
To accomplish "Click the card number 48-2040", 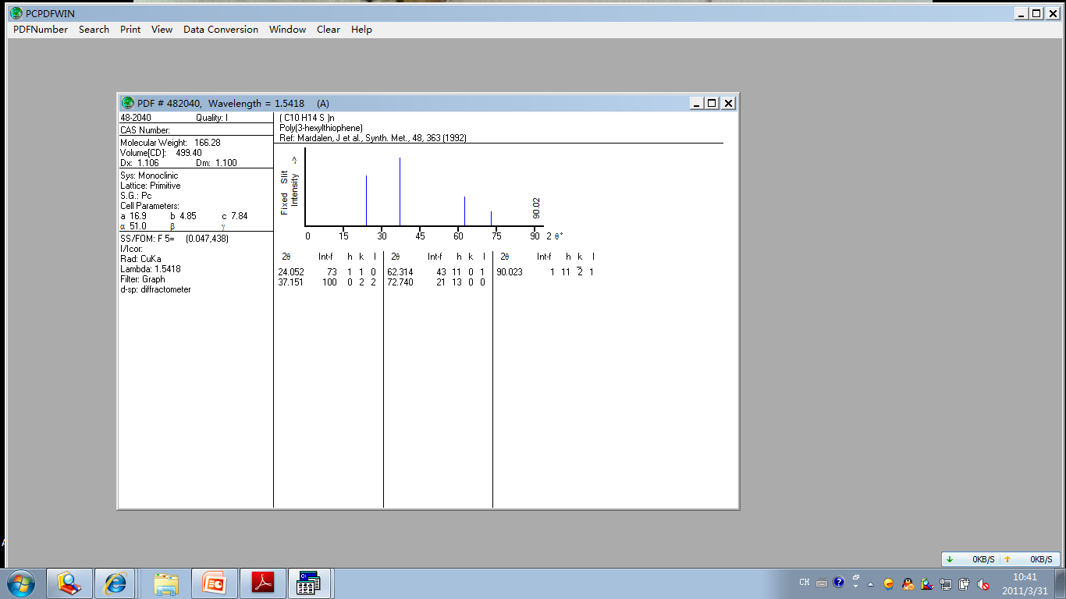I will pos(136,118).
